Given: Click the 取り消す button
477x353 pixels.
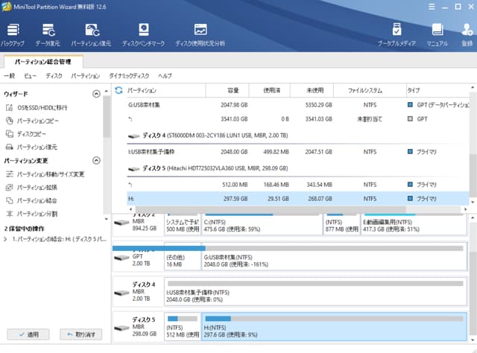Looking at the screenshot, I should click(x=80, y=334).
